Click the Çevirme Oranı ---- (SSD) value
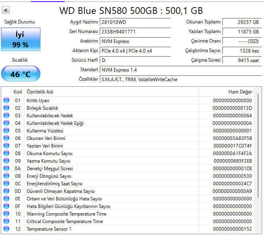The height and width of the screenshot is (237, 264). tap(242, 41)
